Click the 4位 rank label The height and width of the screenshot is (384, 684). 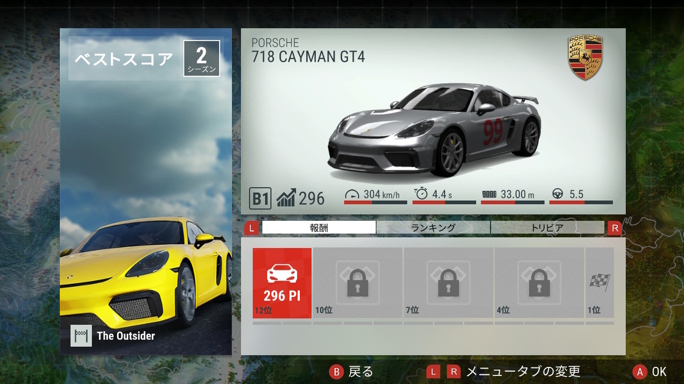pyautogui.click(x=503, y=310)
